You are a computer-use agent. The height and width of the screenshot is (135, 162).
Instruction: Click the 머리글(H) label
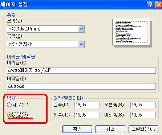(x=17, y=63)
